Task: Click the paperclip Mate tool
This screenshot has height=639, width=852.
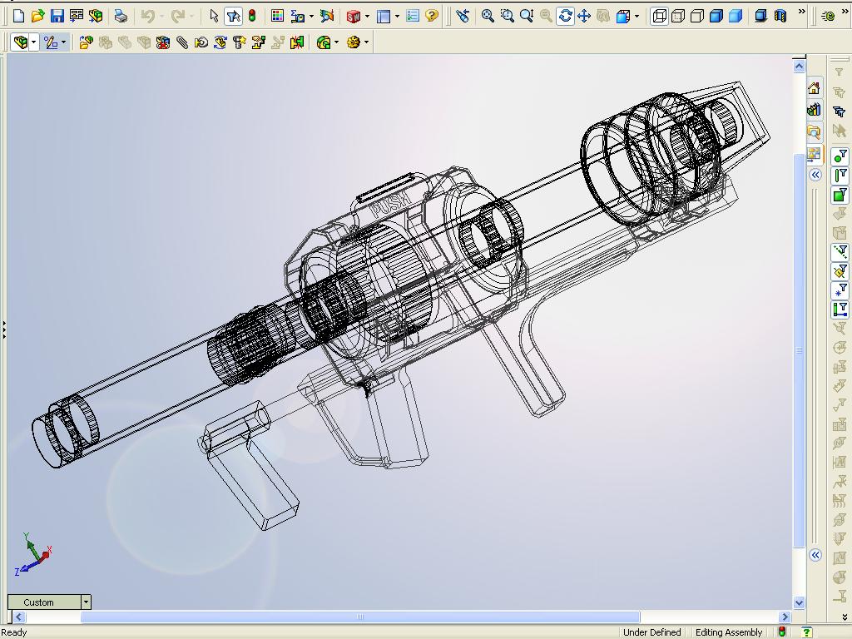Action: coord(182,42)
